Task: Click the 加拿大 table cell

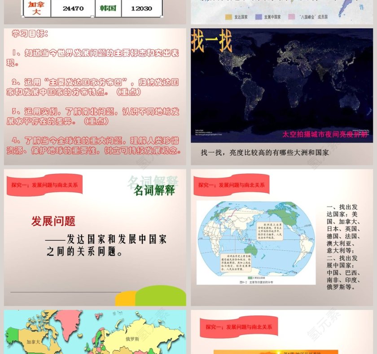Action: click(x=36, y=6)
